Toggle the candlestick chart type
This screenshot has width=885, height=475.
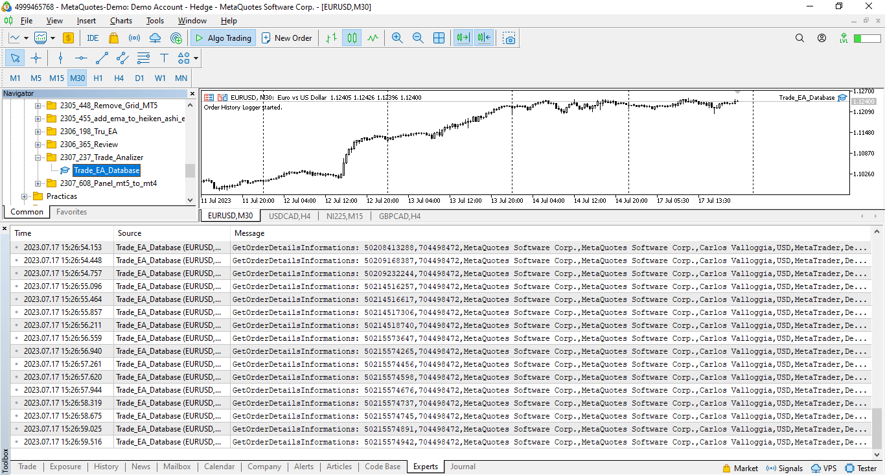click(x=352, y=38)
